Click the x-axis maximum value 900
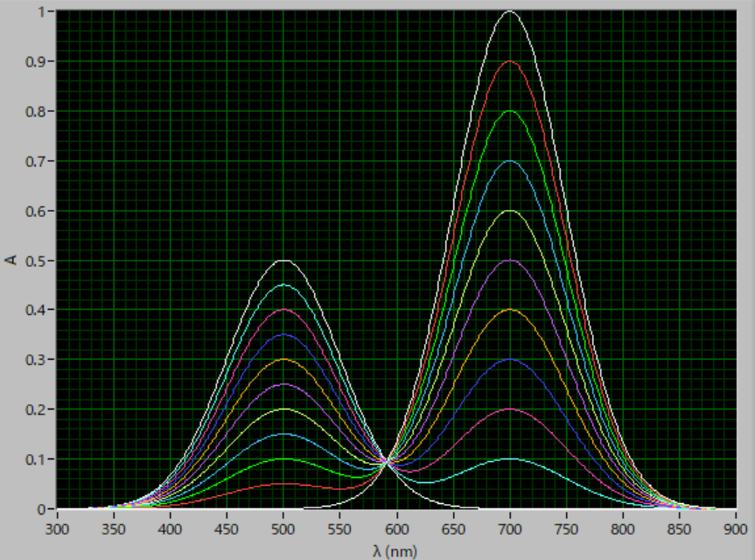Image resolution: width=755 pixels, height=560 pixels. [x=736, y=528]
